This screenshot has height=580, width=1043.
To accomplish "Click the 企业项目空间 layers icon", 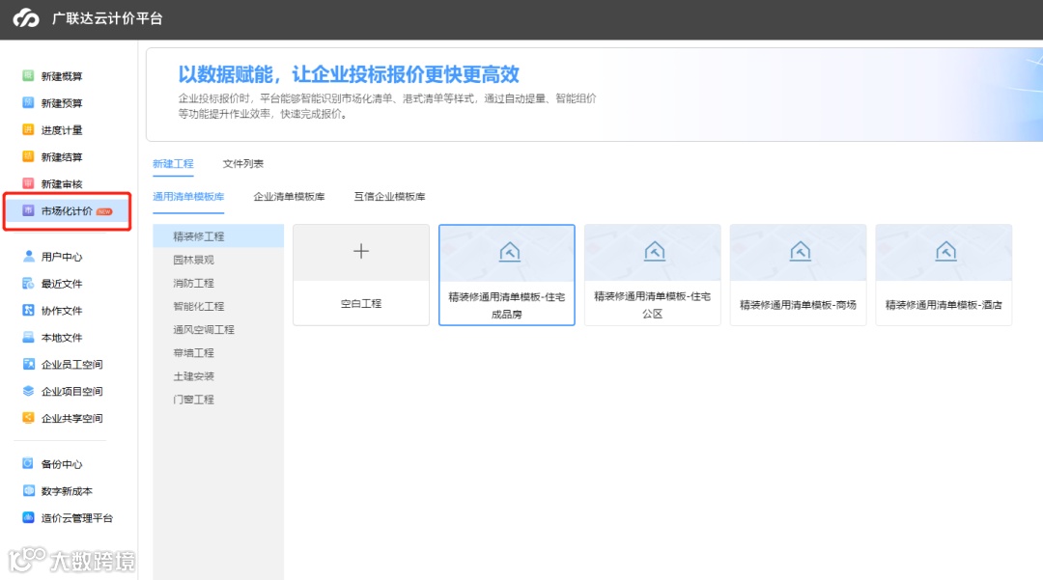I will 28,391.
